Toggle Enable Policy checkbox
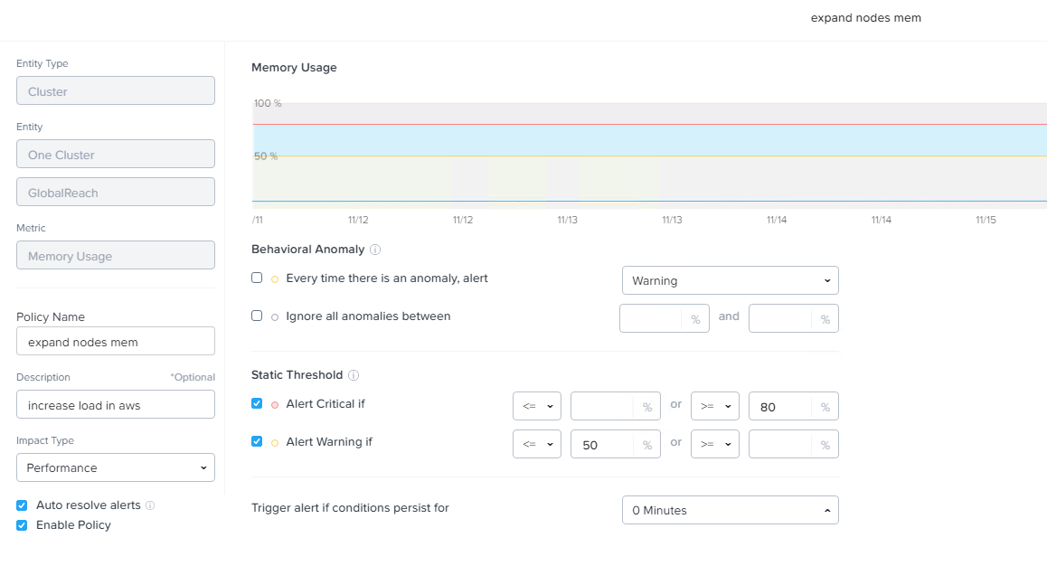Viewport: 1047px width, 566px height. [x=22, y=525]
